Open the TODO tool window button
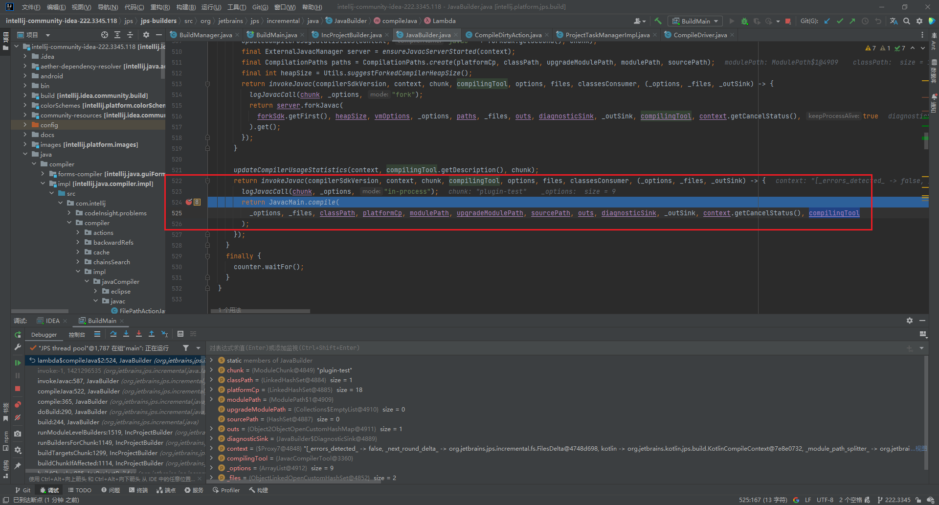This screenshot has width=939, height=505. [80, 490]
